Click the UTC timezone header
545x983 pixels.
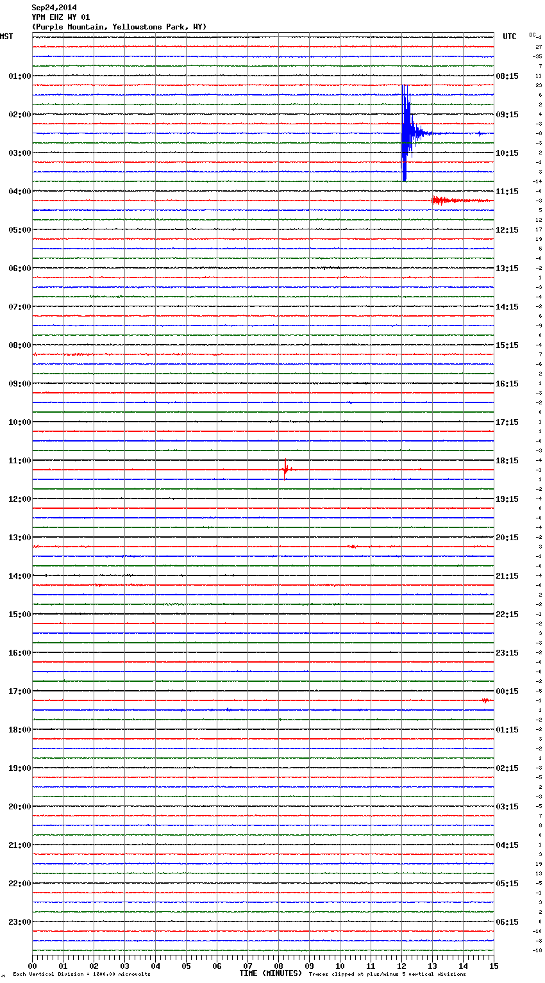[x=510, y=37]
